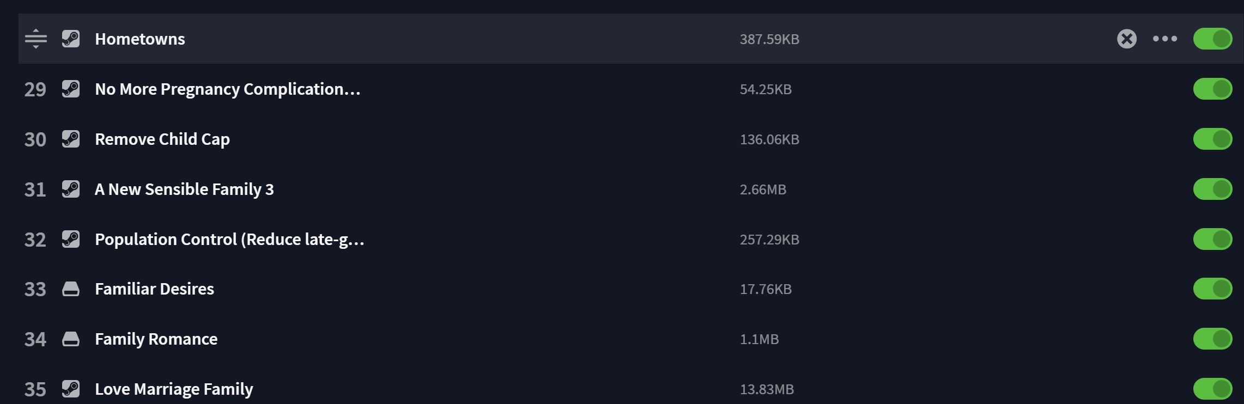Disable the Hometowns mod toggle
Viewport: 1244px width, 404px height.
click(x=1213, y=39)
